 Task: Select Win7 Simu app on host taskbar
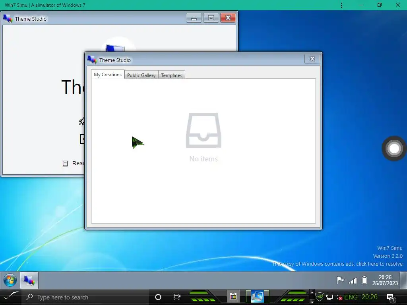[257, 297]
